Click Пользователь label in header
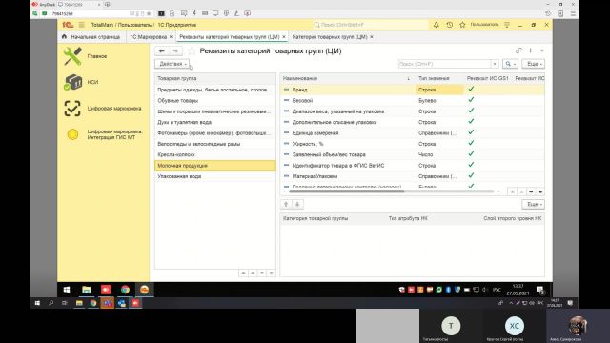Image resolution: width=610 pixels, height=343 pixels. tap(484, 25)
